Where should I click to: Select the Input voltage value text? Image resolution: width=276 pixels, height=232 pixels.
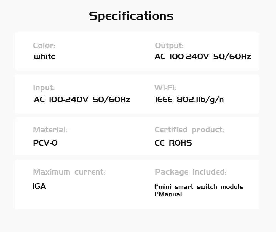coord(82,99)
